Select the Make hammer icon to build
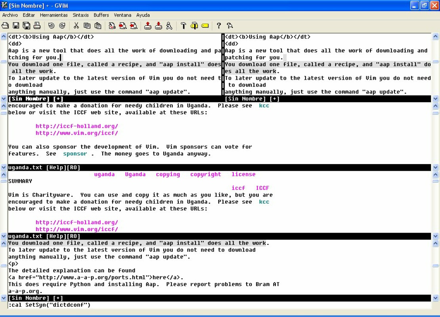Viewport: 440px width, 317px height. (x=183, y=26)
